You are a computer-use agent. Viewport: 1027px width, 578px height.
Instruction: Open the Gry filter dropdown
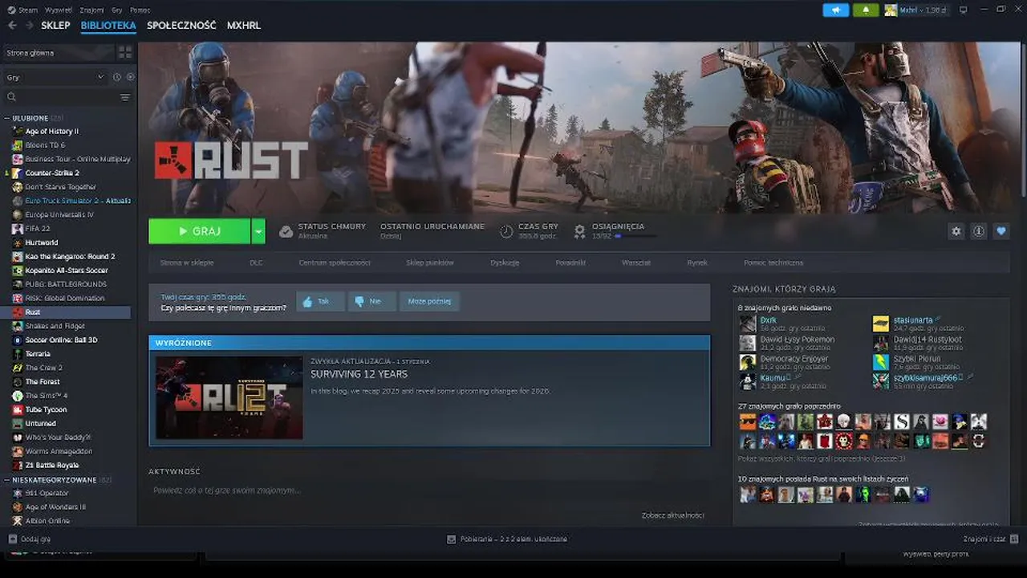(55, 77)
